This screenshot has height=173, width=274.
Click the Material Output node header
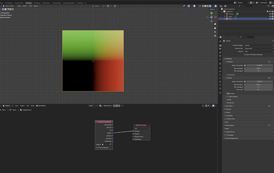[142, 125]
